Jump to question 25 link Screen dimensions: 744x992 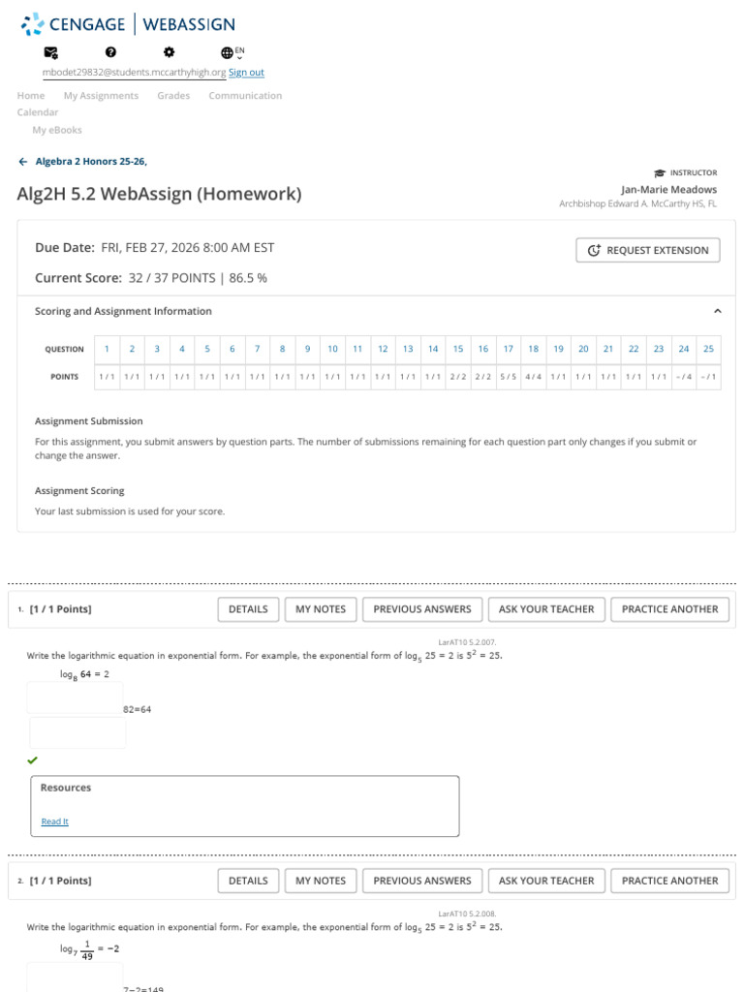tap(708, 349)
